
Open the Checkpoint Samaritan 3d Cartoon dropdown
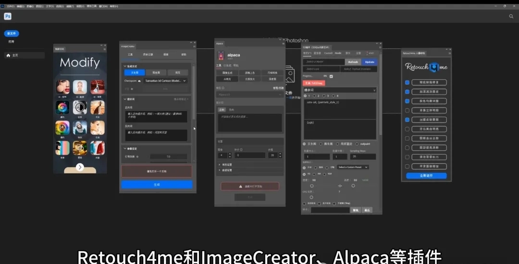pos(165,81)
